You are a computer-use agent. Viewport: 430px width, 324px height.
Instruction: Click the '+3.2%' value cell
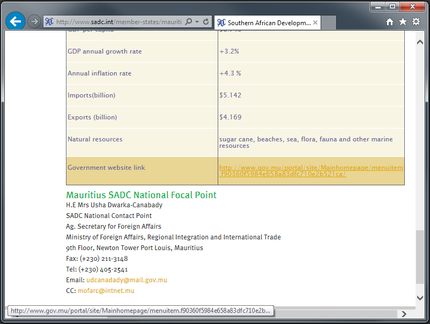pyautogui.click(x=312, y=51)
